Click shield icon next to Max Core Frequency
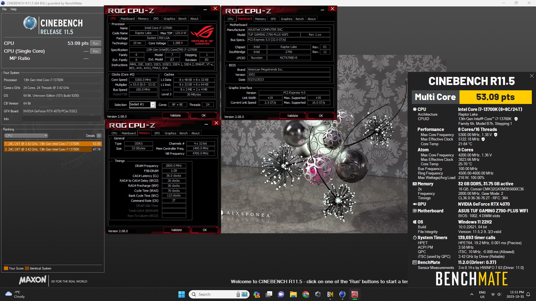The width and height of the screenshot is (536, 301). coord(496,135)
